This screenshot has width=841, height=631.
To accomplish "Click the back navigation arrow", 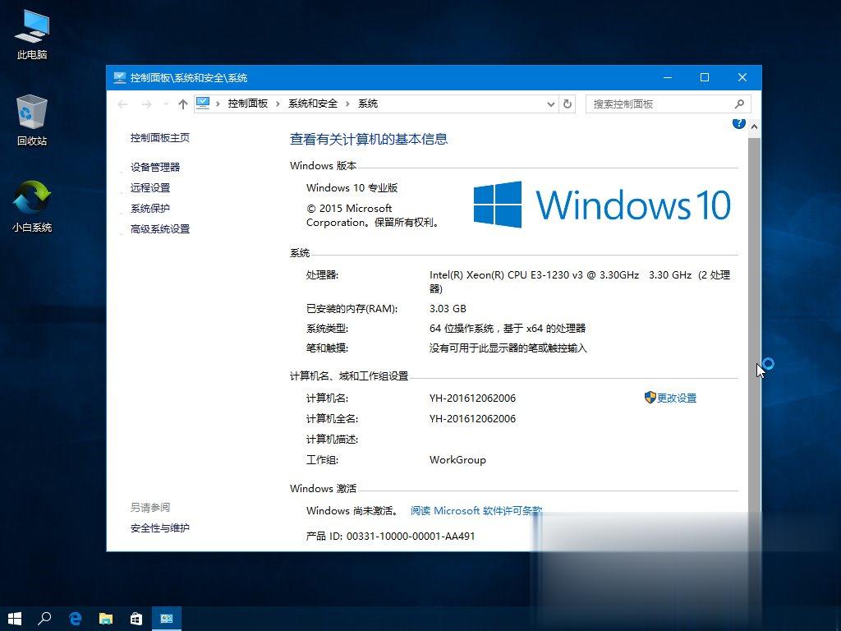I will [122, 104].
